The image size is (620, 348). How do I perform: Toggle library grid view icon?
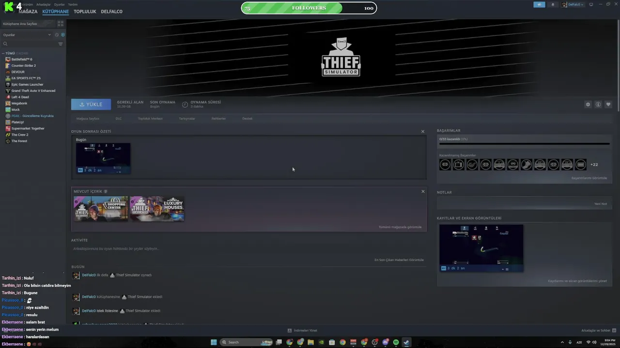(x=61, y=23)
